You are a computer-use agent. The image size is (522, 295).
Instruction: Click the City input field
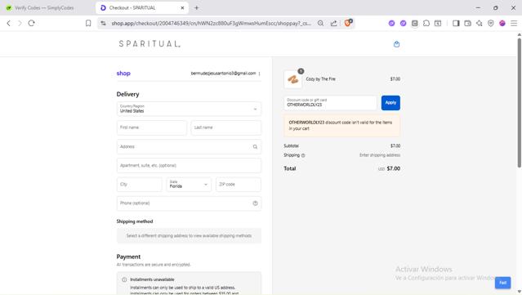pyautogui.click(x=140, y=185)
